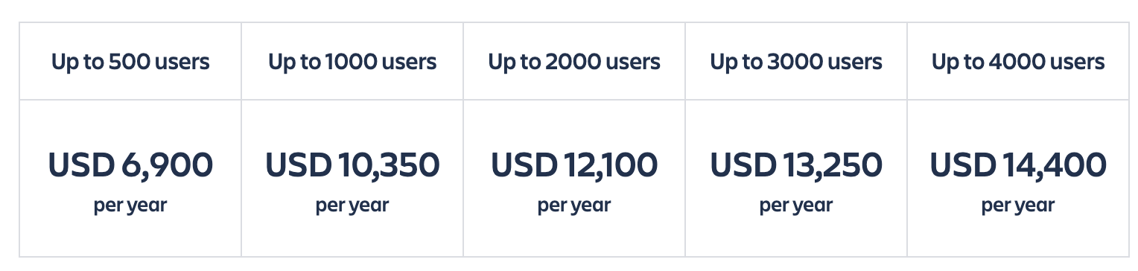The width and height of the screenshot is (1138, 271).
Task: Click the "Up to 500 users" header
Action: click(130, 62)
